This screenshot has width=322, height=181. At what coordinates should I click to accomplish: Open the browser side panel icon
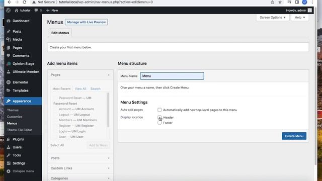(297, 2)
